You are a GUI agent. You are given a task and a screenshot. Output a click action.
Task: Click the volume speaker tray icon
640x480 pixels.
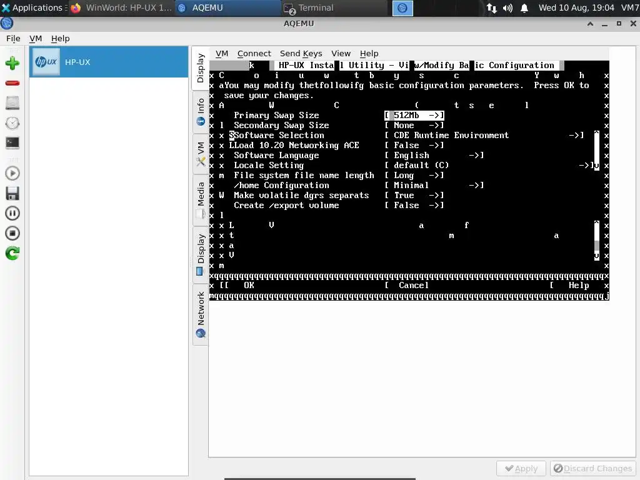pyautogui.click(x=507, y=7)
